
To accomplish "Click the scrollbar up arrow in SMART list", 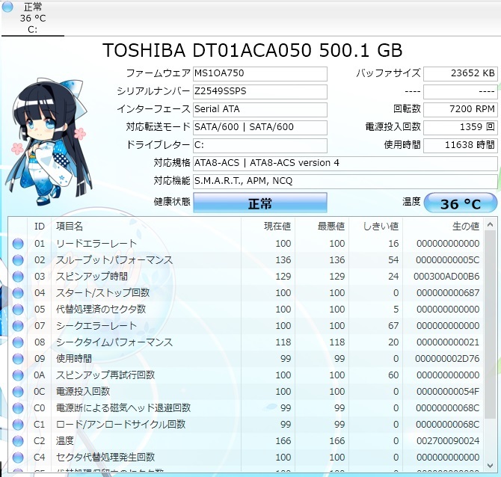I will [490, 225].
